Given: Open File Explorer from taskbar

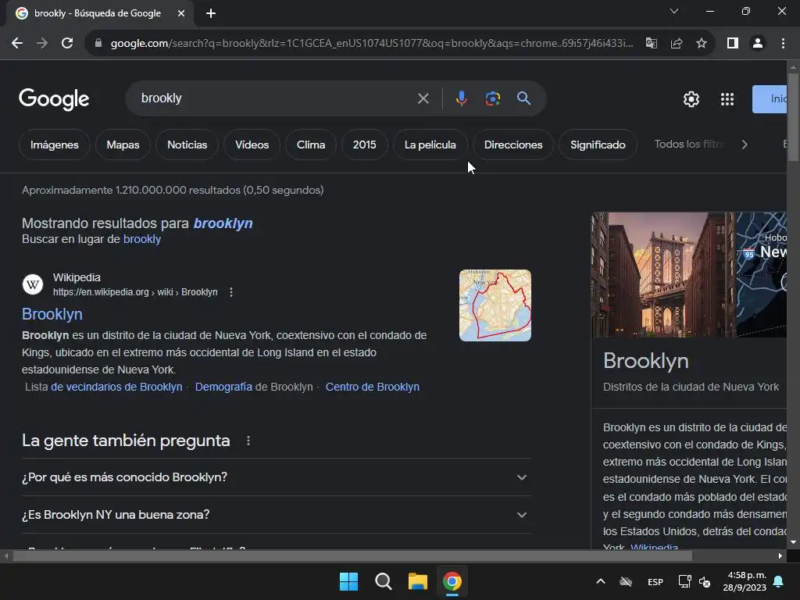Looking at the screenshot, I should tap(417, 581).
